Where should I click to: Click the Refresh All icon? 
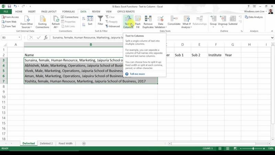(x=56, y=19)
